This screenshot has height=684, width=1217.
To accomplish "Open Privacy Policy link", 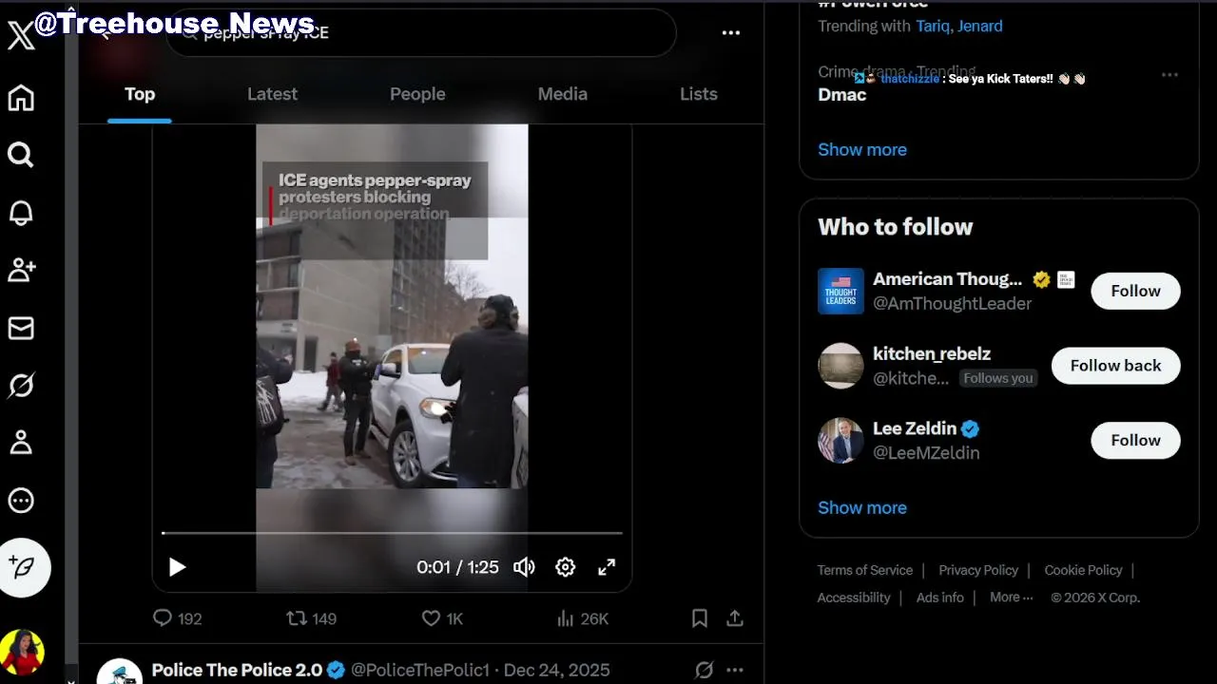I will [978, 570].
